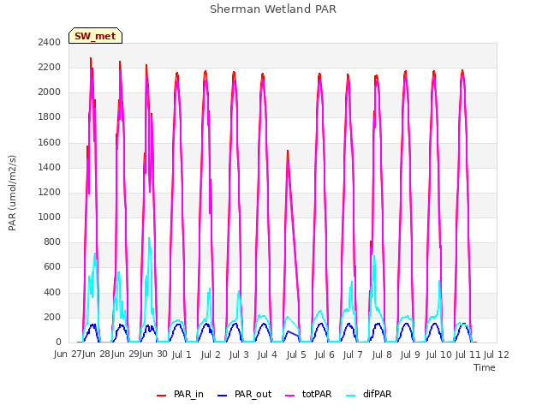Click the 200 y-axis tick label
This screenshot has width=548, height=411.
coord(52,317)
